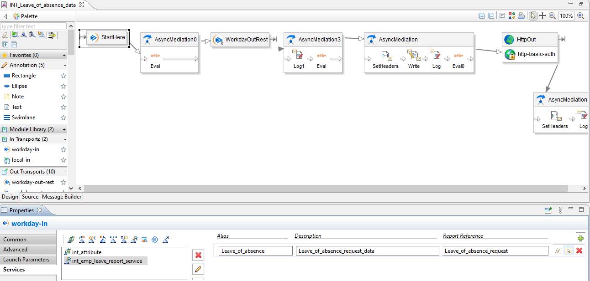Click the yellow arrows icon in Palette toolbar

pos(52,35)
